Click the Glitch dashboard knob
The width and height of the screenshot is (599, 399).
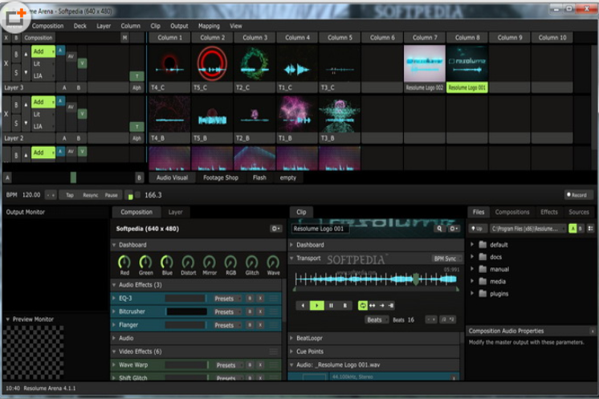(x=252, y=263)
